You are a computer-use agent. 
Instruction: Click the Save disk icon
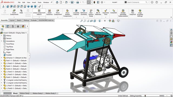[x=72, y=2]
